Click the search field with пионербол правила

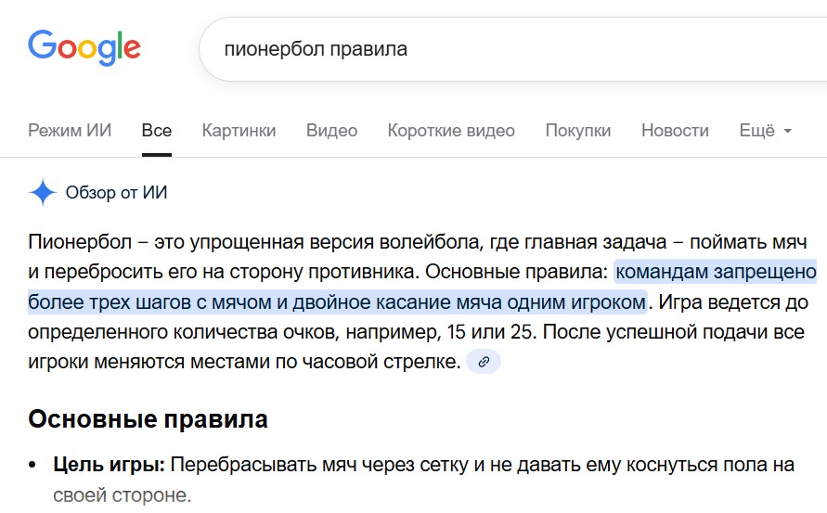(512, 49)
